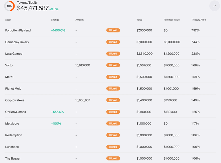This screenshot has height=163, width=221.
Task: Click the Purchase Value column header
Action: click(x=172, y=20)
